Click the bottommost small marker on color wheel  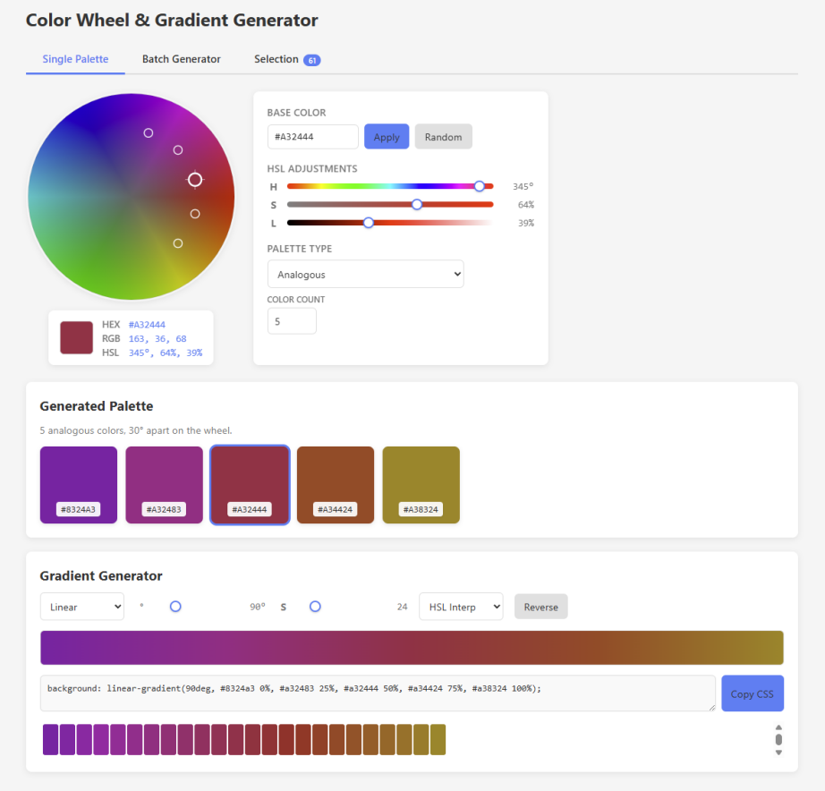[178, 243]
